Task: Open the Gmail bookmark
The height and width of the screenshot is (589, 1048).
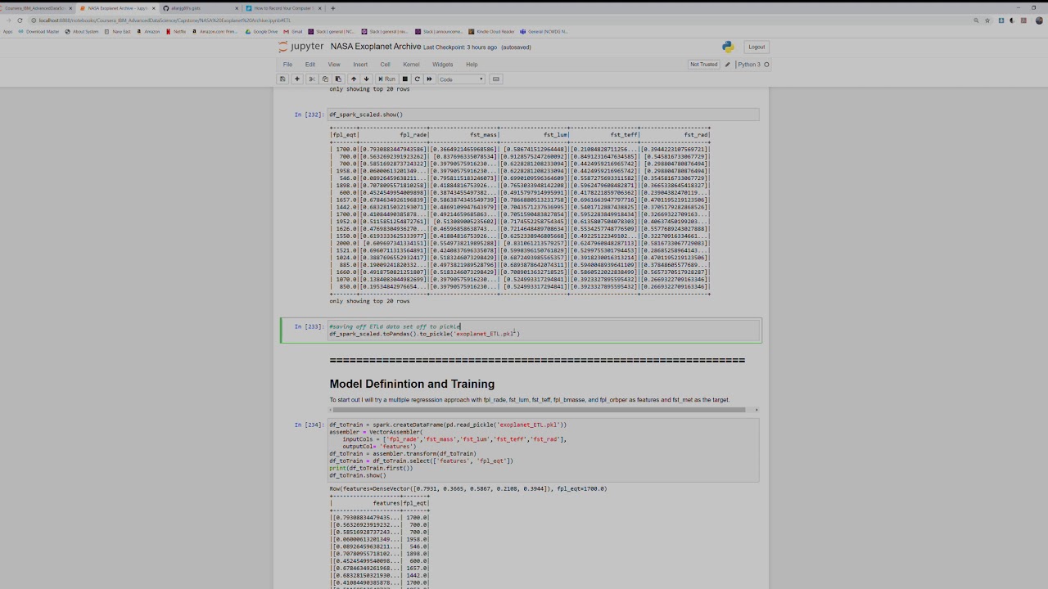Action: point(292,32)
